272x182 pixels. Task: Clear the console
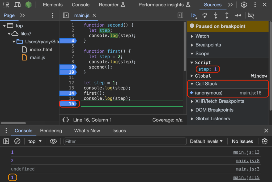point(17,141)
